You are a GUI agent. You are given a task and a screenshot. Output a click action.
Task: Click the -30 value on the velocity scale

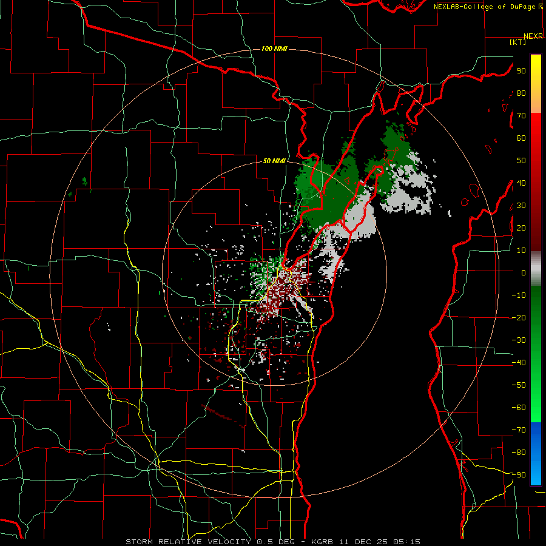tap(519, 340)
